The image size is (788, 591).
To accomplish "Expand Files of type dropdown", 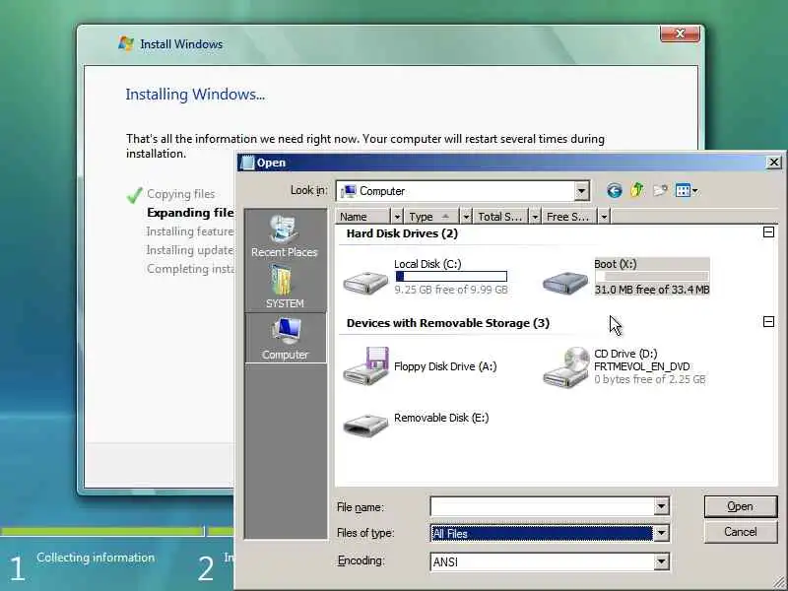I will 661,533.
